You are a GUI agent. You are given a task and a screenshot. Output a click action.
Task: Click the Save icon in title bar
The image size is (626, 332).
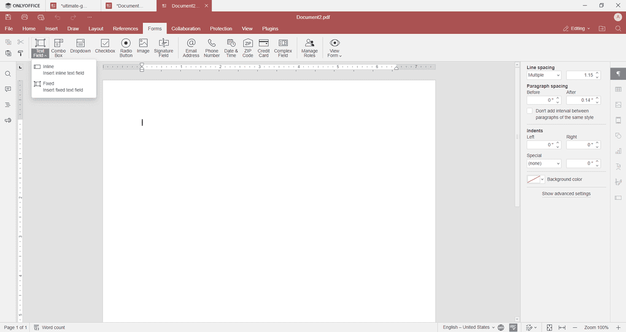[8, 17]
